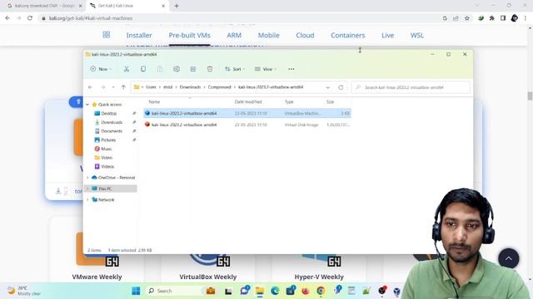This screenshot has width=533, height=299.
Task: Expand the OneDrive - Personal node
Action: [x=87, y=178]
